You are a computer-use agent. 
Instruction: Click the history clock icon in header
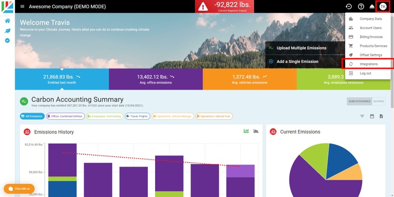(x=349, y=6)
